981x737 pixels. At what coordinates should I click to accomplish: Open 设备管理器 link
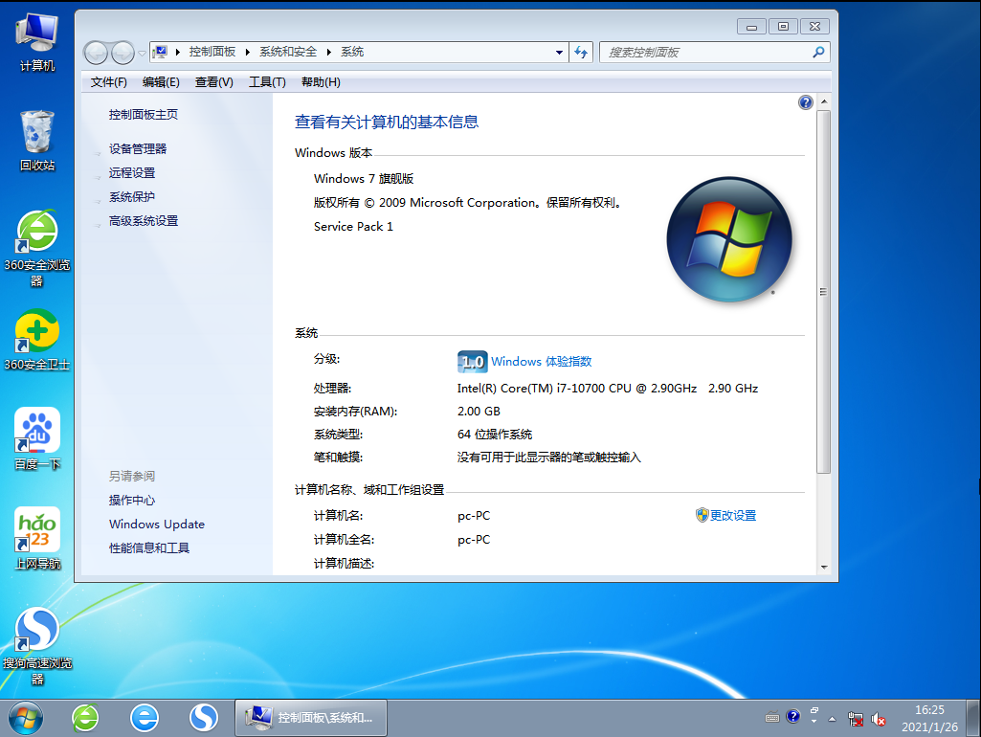(x=138, y=149)
